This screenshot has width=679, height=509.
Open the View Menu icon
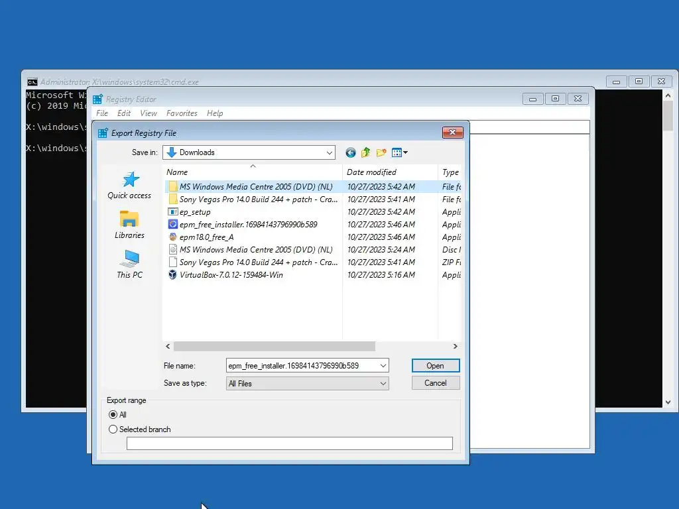click(x=399, y=152)
